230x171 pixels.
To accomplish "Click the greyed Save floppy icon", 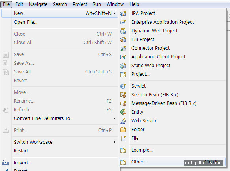I will click(6, 54).
